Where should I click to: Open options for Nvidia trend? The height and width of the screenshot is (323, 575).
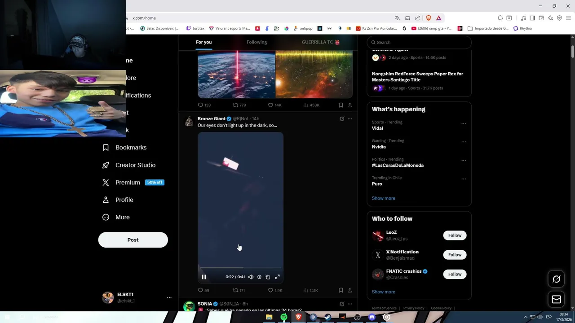[464, 142]
